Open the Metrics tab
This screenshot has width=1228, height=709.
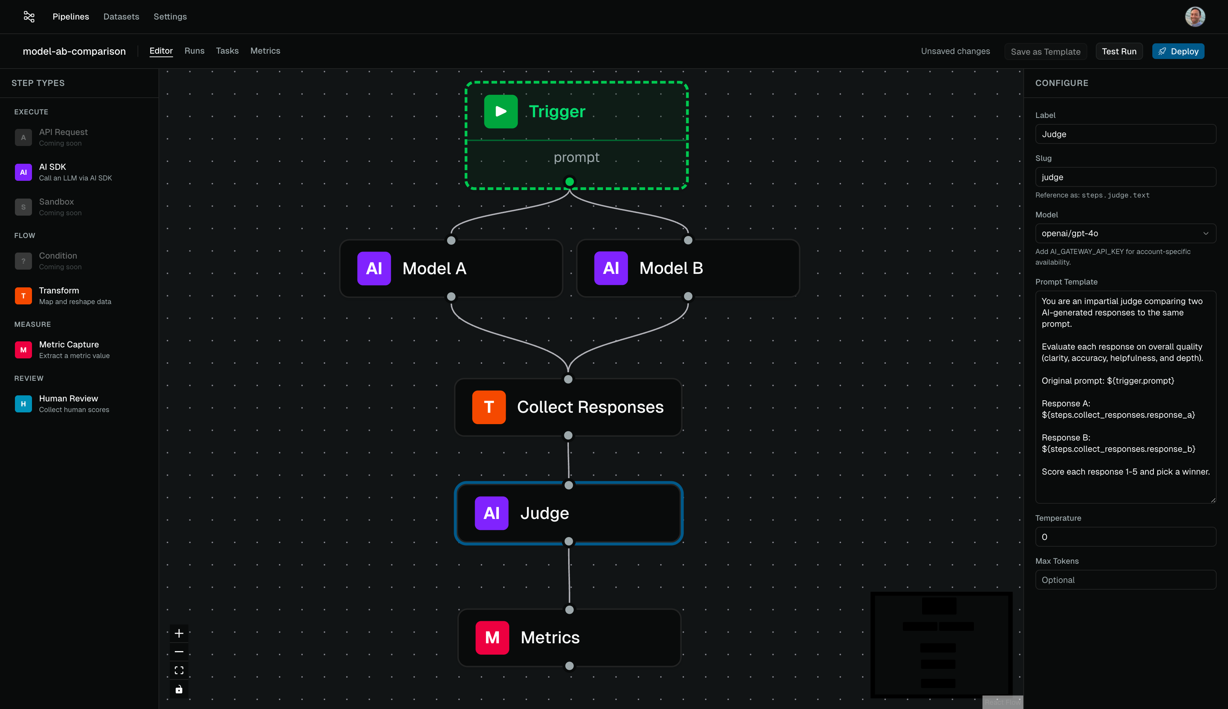[x=265, y=51]
